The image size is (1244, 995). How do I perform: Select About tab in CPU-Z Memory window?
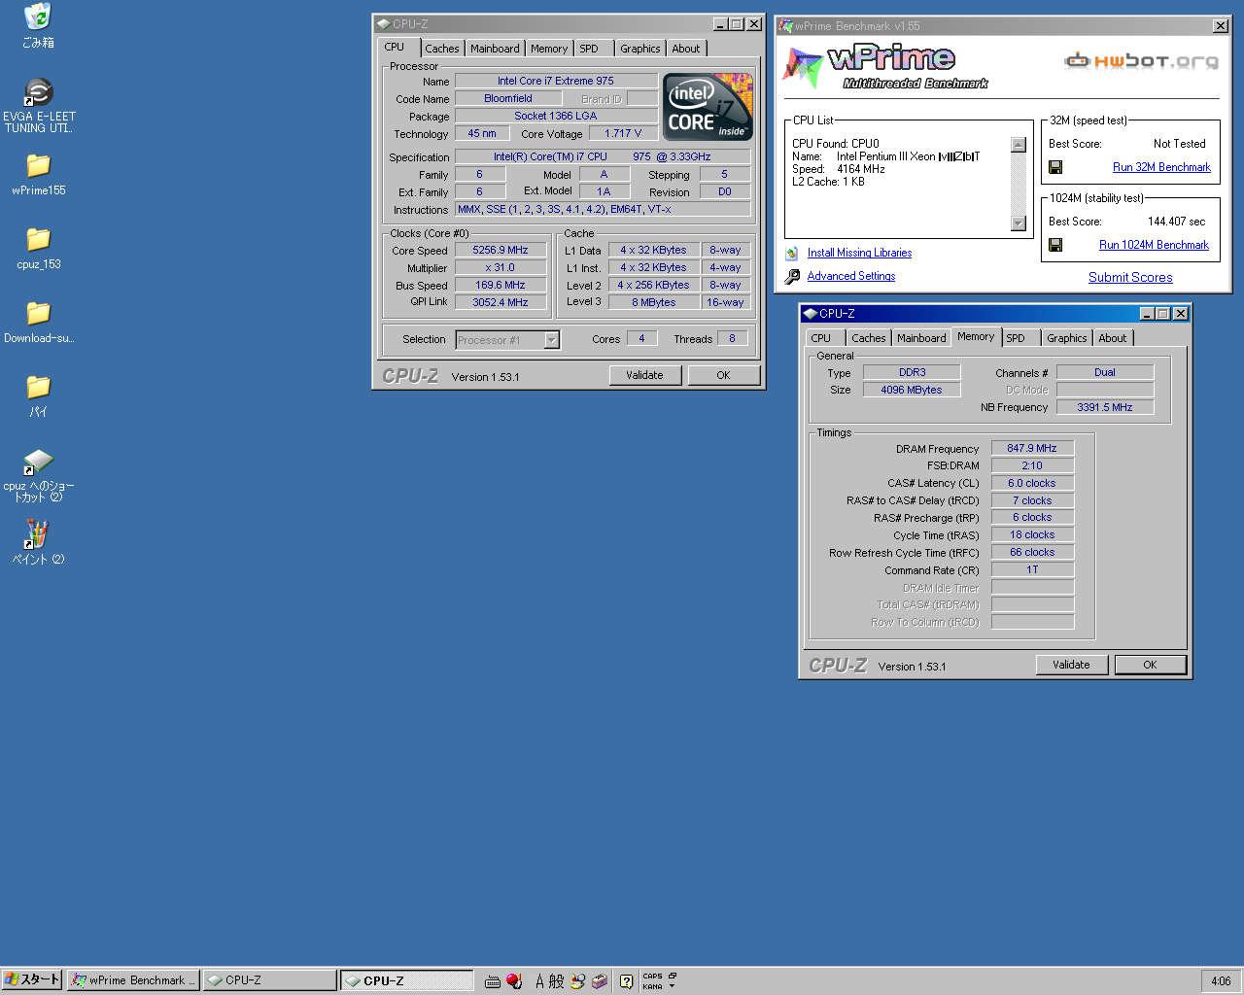click(1113, 338)
